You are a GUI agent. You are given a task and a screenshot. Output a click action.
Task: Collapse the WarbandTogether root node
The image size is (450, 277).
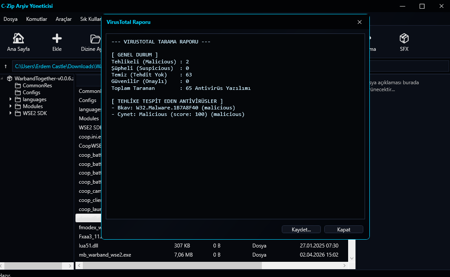tap(2, 79)
